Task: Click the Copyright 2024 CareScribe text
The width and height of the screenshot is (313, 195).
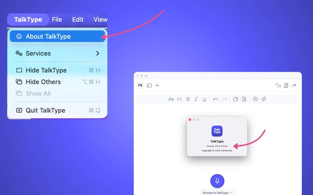Action: 217,151
